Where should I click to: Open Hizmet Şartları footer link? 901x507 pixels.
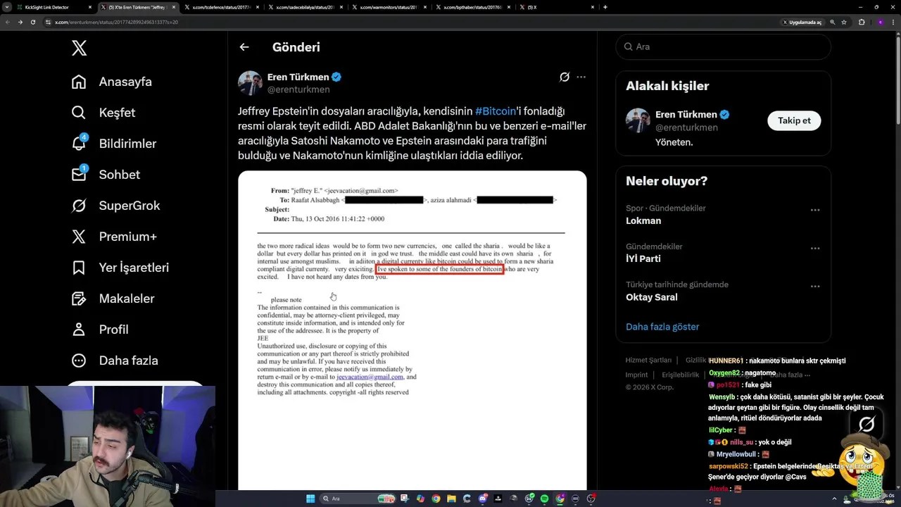[x=648, y=360]
